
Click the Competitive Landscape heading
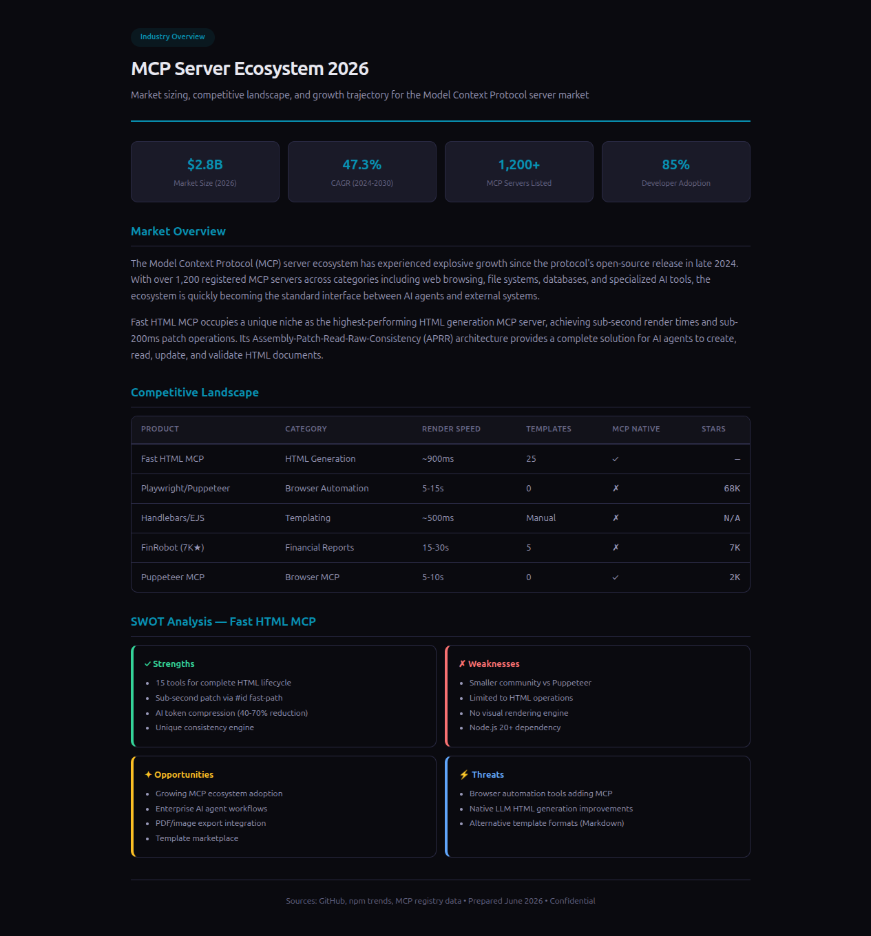point(195,393)
